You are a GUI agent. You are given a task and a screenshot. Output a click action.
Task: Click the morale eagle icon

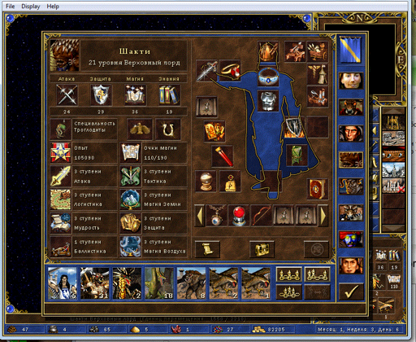pyautogui.click(x=140, y=129)
